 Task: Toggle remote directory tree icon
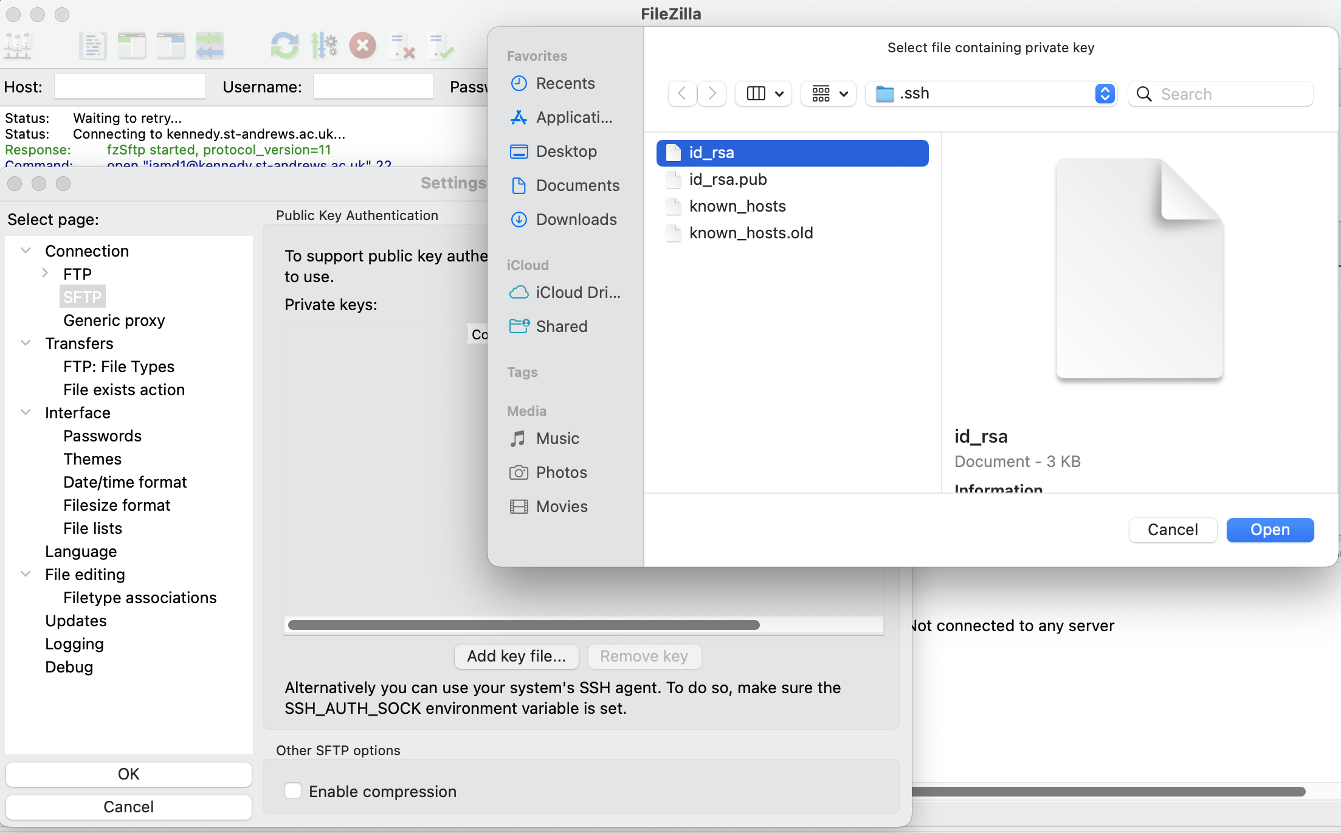[171, 46]
